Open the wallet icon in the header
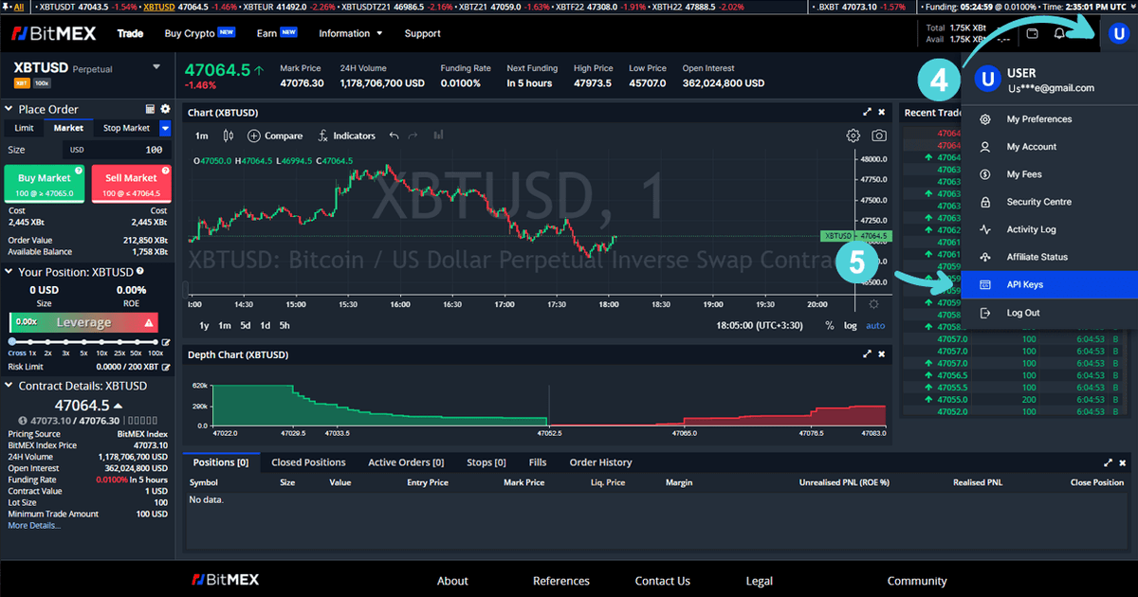Image resolution: width=1138 pixels, height=597 pixels. pos(1033,33)
